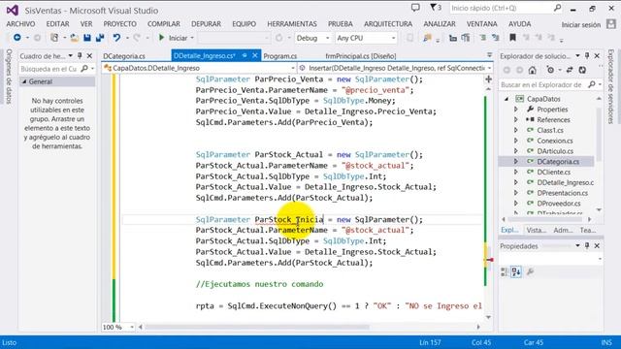The height and width of the screenshot is (349, 621).
Task: Select DArticulo.cs in Solution Explorer
Action: tap(555, 151)
